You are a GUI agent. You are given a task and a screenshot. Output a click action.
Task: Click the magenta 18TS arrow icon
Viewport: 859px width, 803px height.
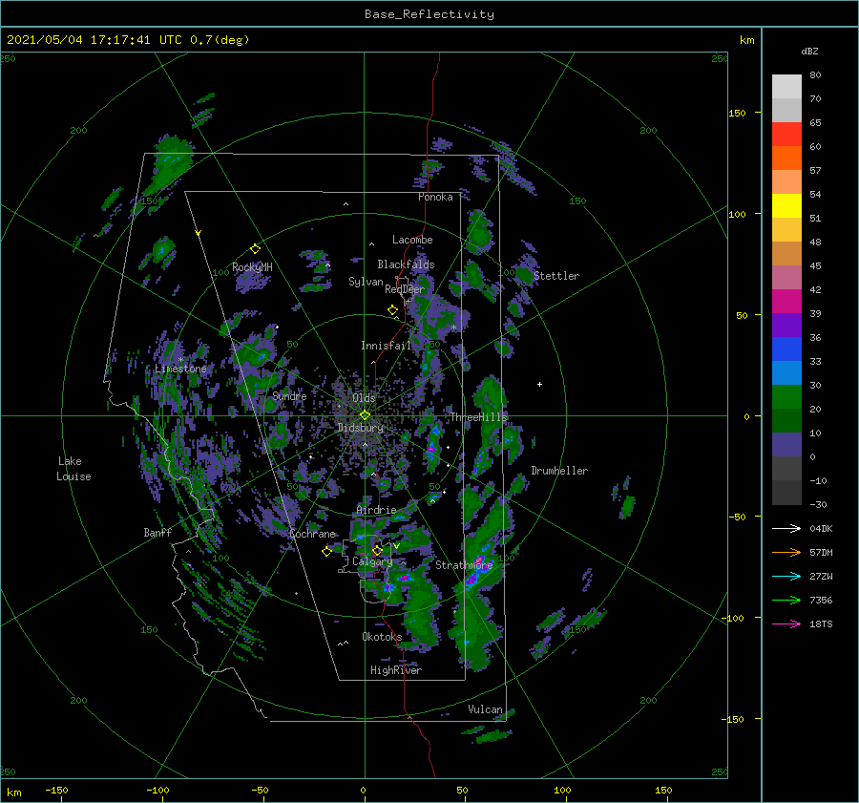tap(786, 623)
